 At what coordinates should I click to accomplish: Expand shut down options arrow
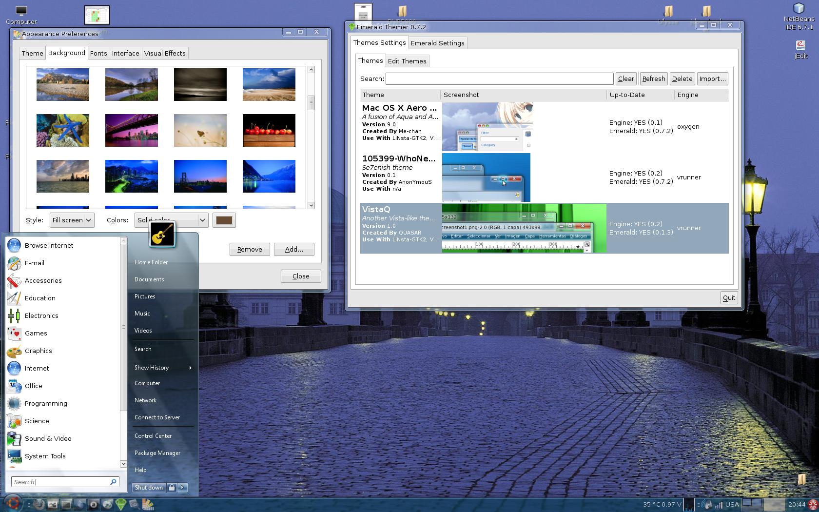pos(182,487)
